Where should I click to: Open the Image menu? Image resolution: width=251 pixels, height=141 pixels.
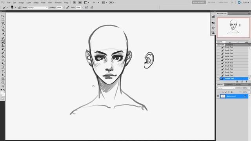(21, 3)
